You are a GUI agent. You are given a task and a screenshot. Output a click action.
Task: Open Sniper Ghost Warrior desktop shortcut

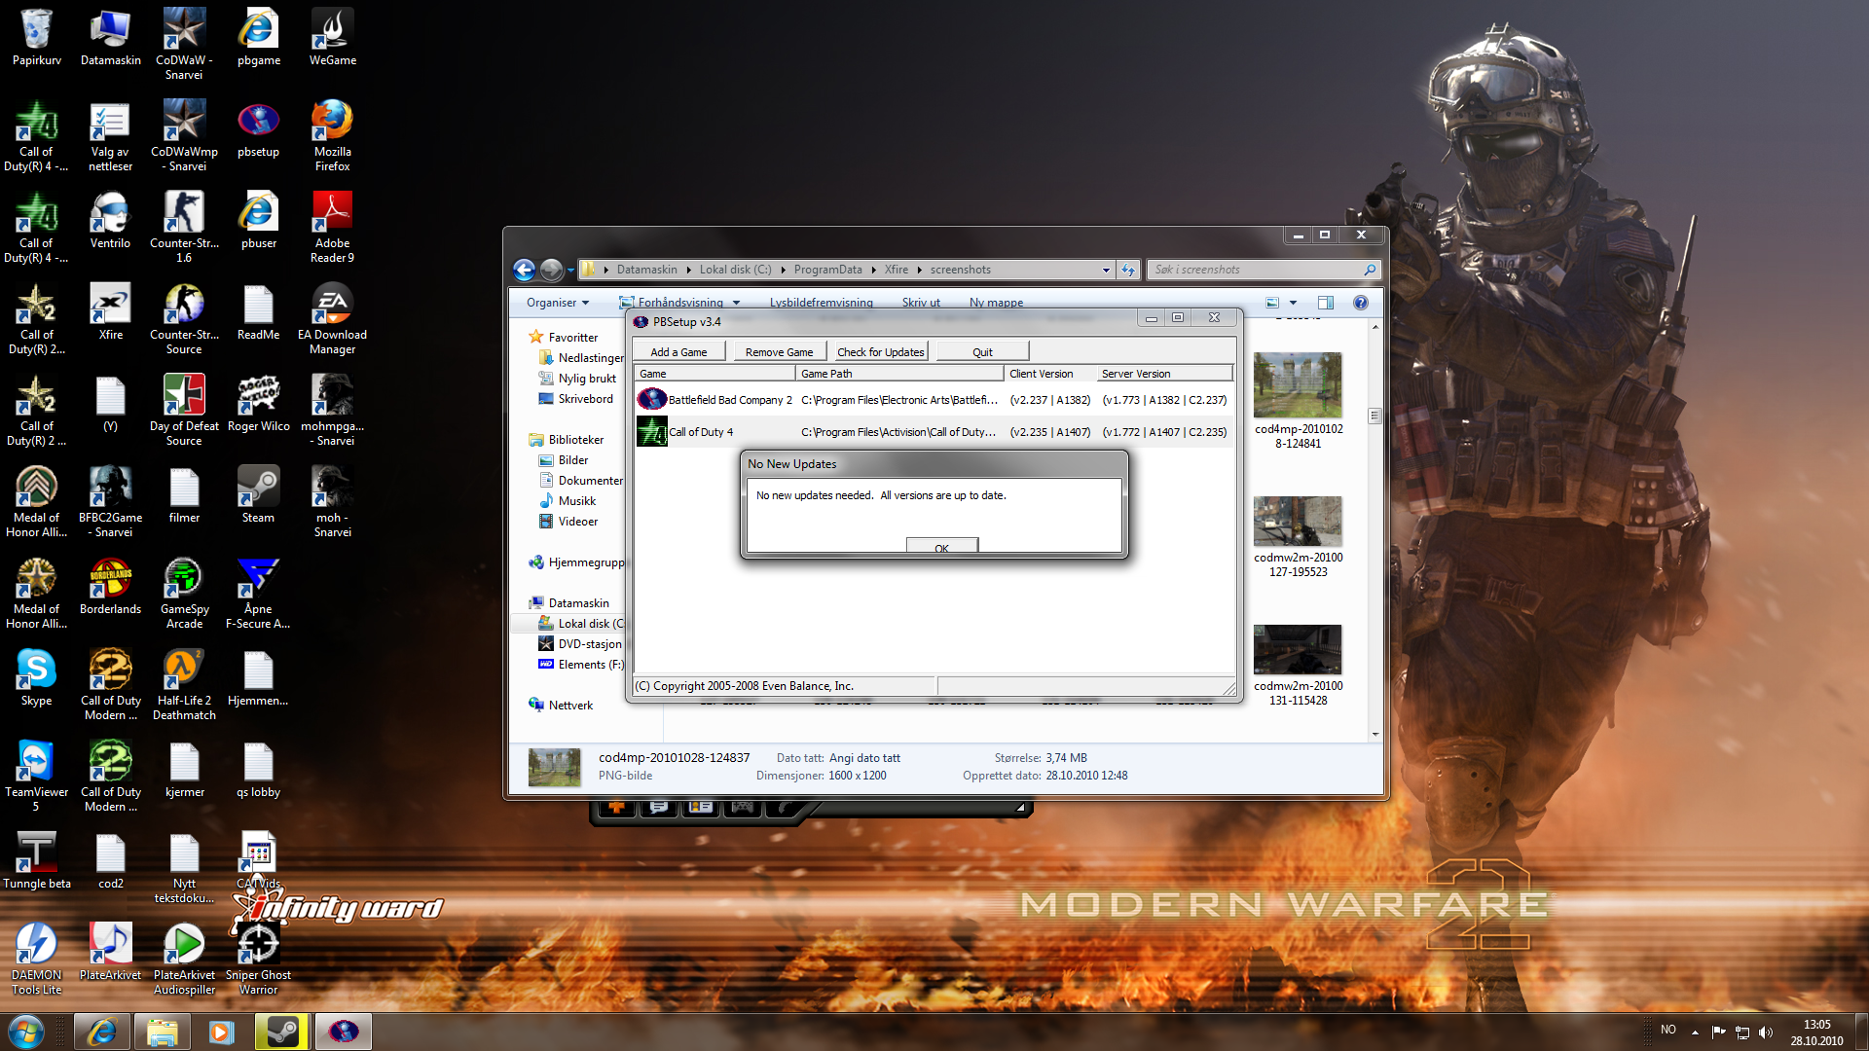click(258, 959)
